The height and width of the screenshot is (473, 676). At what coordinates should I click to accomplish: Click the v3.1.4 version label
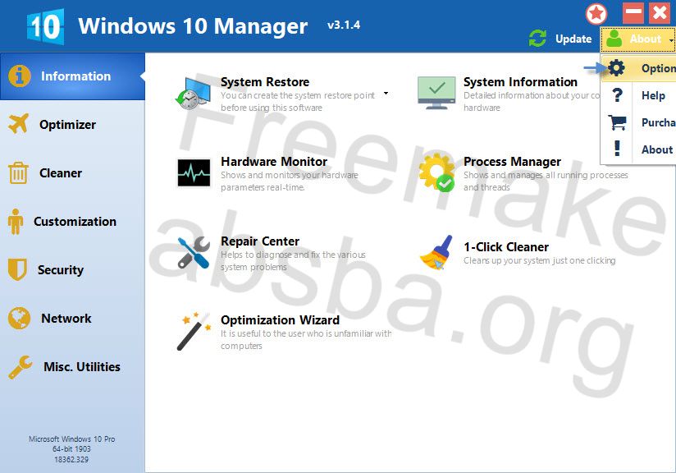point(344,25)
